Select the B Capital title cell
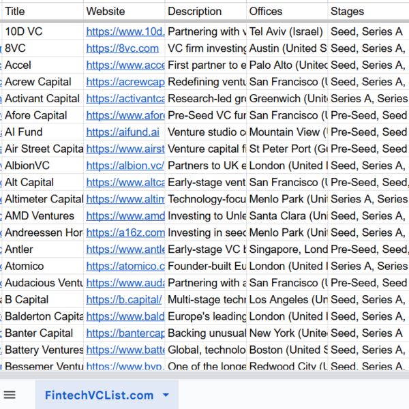This screenshot has height=409, width=409. (x=43, y=300)
